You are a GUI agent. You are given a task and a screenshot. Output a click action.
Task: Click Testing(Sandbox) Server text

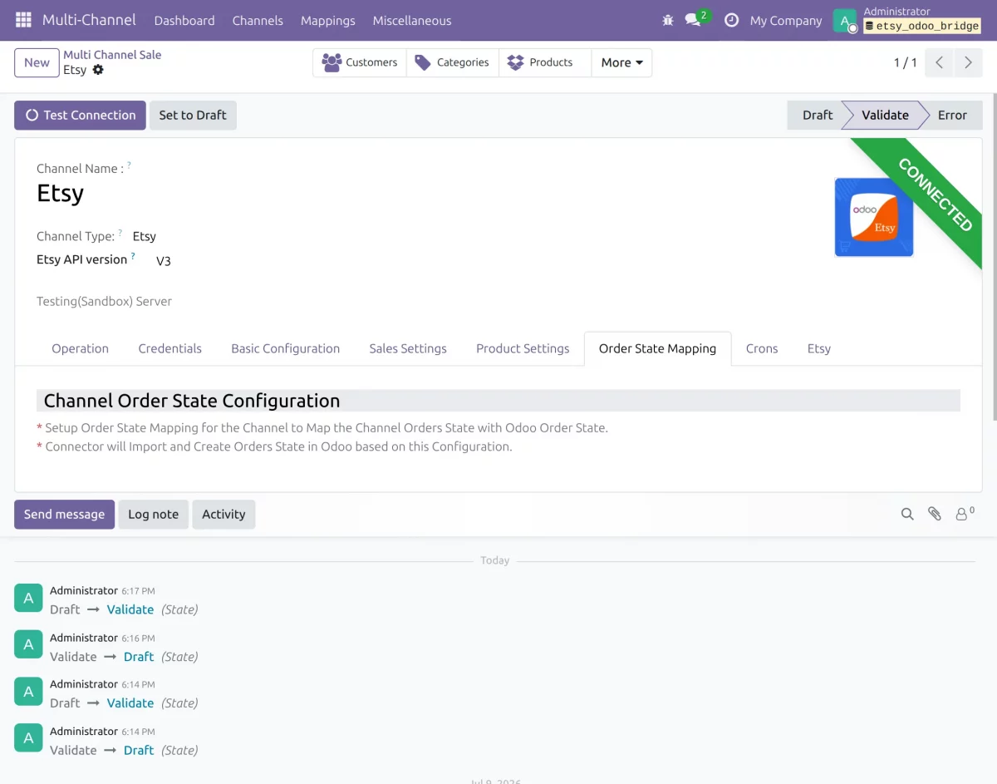(104, 301)
